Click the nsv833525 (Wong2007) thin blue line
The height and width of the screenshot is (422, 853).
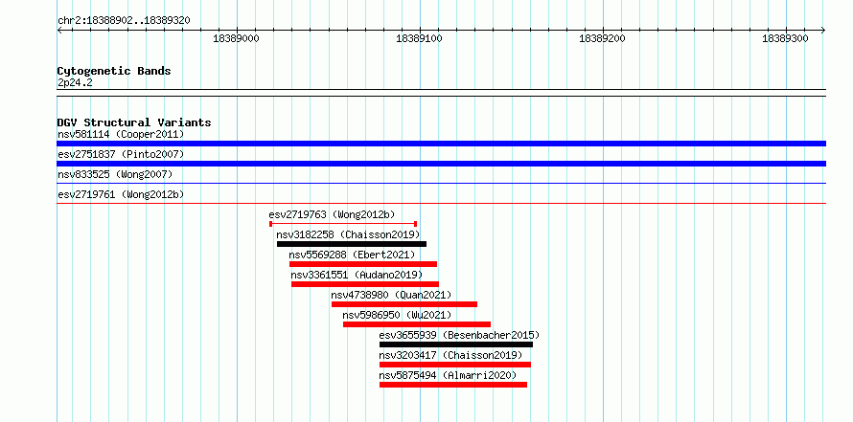(441, 184)
